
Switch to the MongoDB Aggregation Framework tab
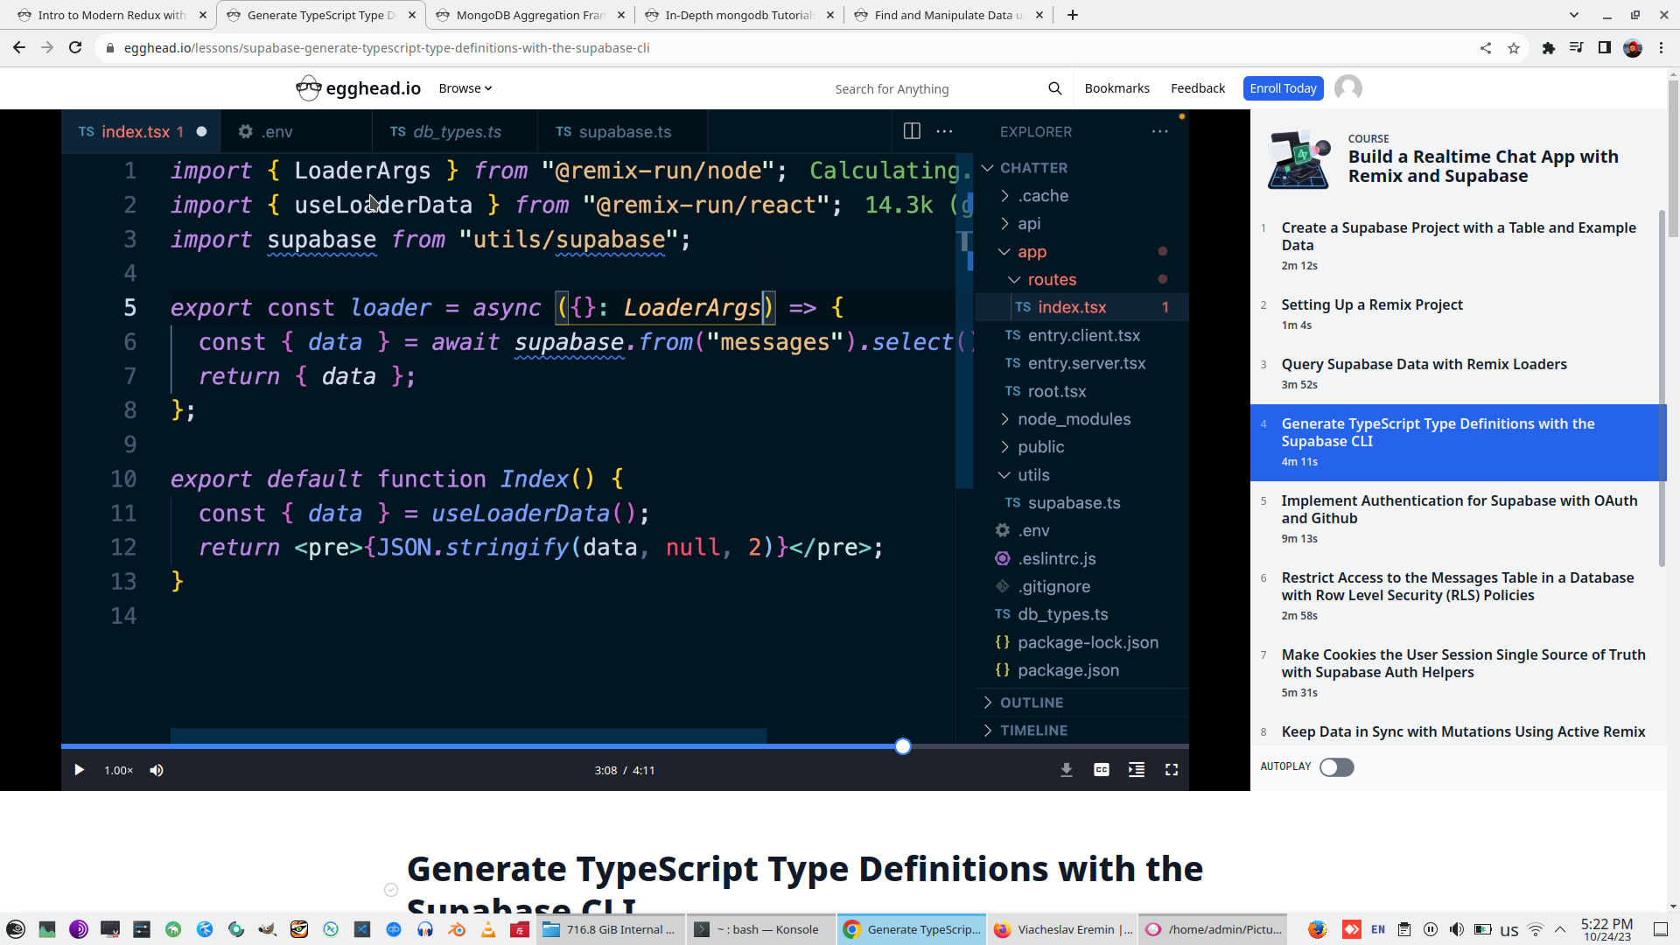coord(529,15)
